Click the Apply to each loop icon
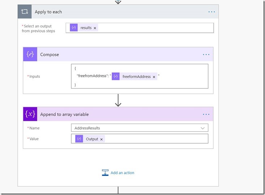 25,12
